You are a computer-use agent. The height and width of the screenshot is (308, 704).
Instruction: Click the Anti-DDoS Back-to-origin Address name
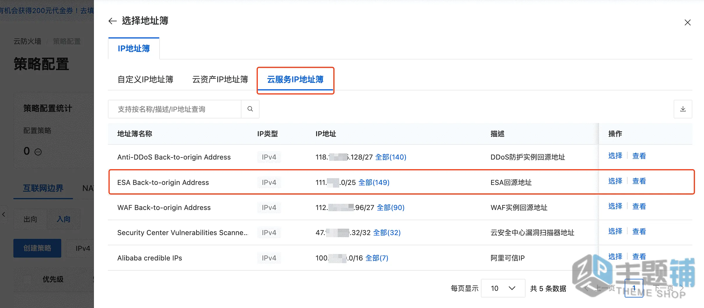tap(174, 157)
